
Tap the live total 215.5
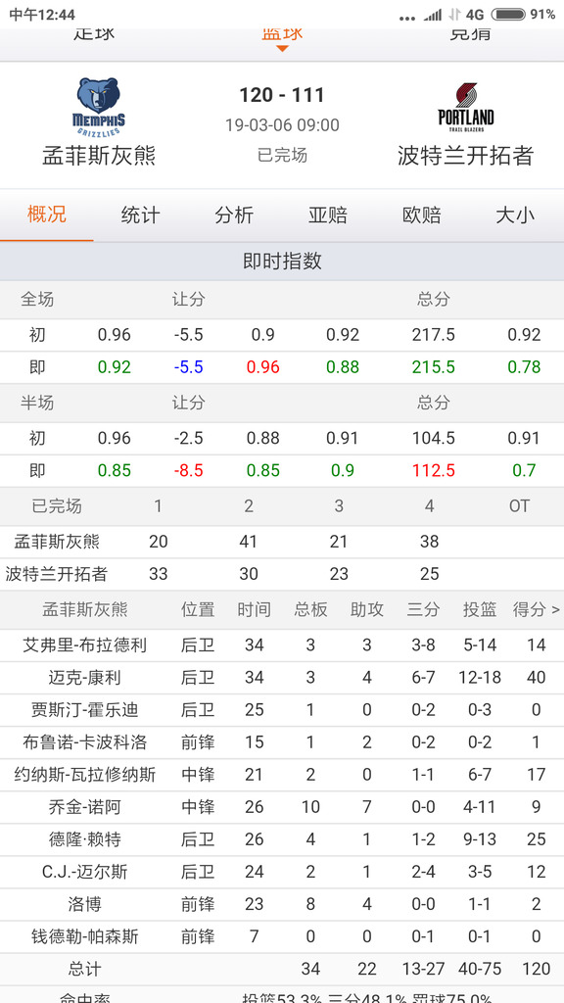point(434,367)
